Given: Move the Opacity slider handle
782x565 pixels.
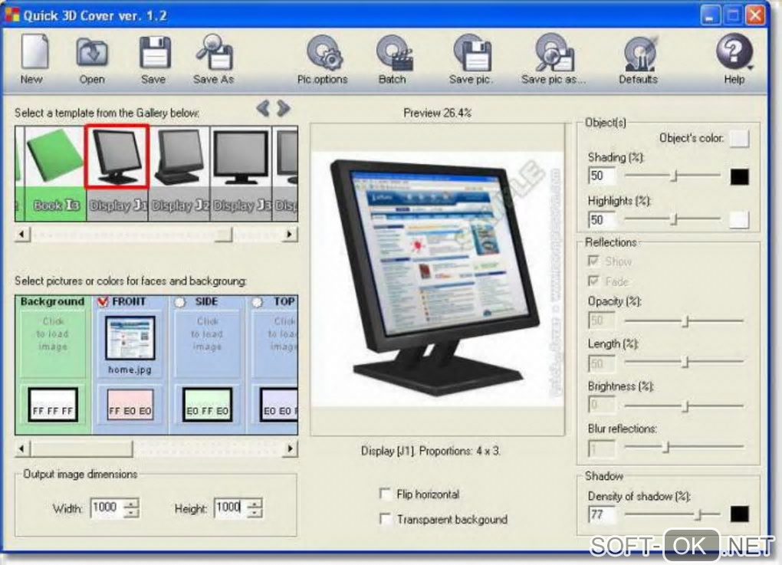Looking at the screenshot, I should coord(687,321).
